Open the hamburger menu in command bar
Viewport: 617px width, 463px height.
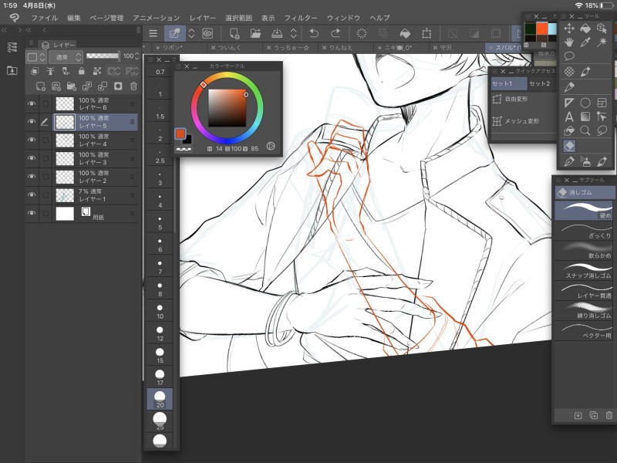[x=153, y=33]
